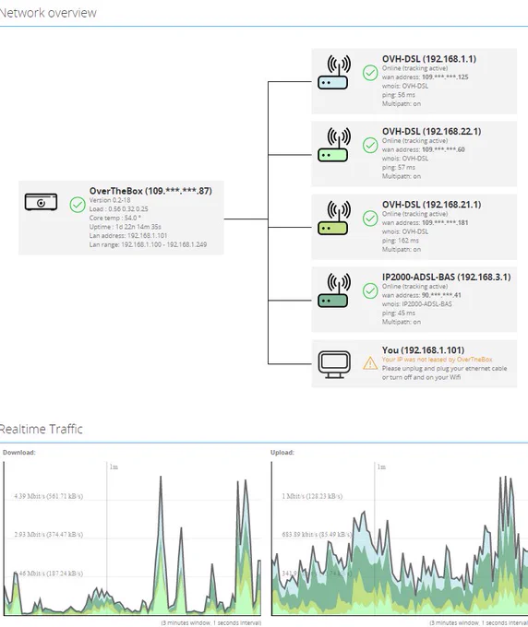Image resolution: width=528 pixels, height=627 pixels.
Task: Select the OVH-DSL (192.168.22.1) heading
Action: point(431,131)
